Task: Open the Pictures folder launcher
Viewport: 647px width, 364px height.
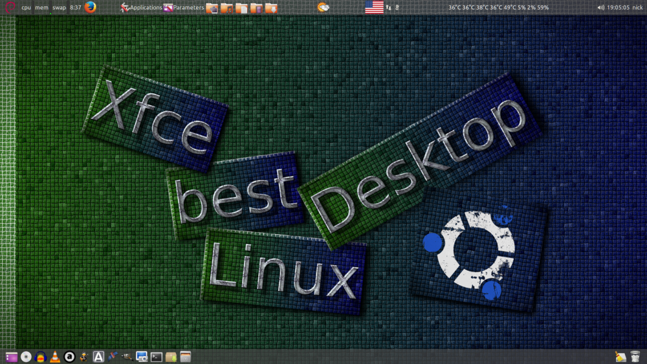Action: coord(212,8)
